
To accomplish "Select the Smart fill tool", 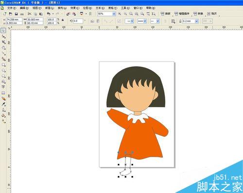I will coord(3,59).
